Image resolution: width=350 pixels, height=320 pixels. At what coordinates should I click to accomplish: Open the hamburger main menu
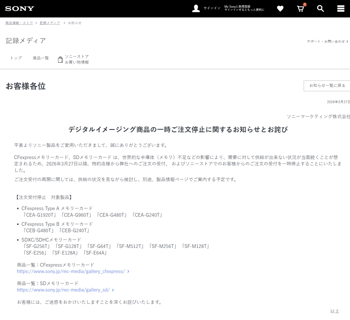coord(341,9)
